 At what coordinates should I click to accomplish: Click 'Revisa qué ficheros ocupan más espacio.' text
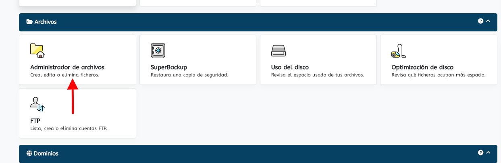click(x=439, y=75)
